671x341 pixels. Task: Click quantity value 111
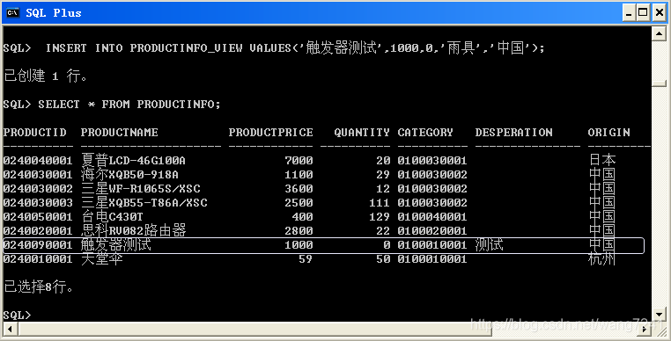click(x=380, y=203)
